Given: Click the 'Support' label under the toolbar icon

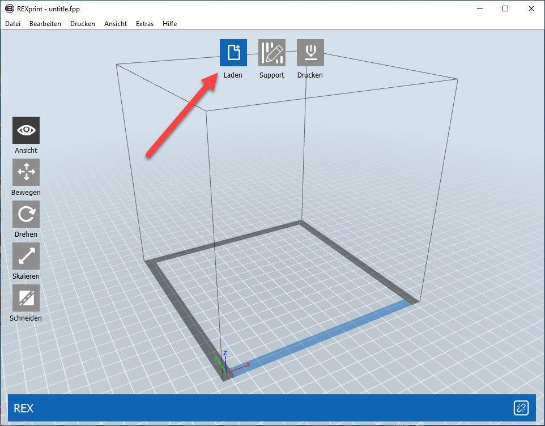Looking at the screenshot, I should [x=272, y=75].
